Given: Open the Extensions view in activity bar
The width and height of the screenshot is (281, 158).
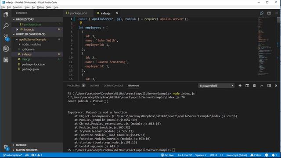Looking at the screenshot, I should 6,60.
